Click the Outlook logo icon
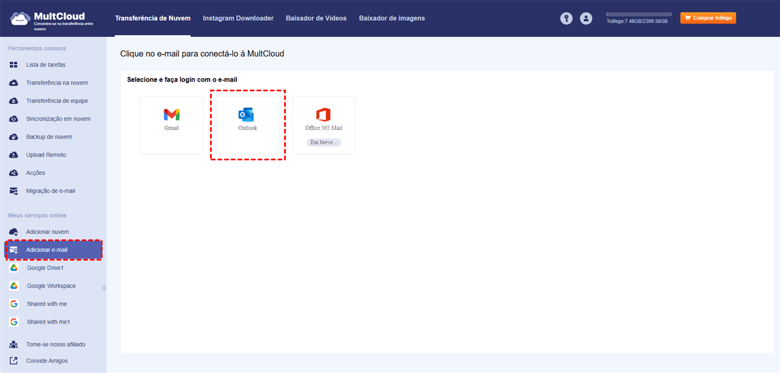 tap(246, 115)
